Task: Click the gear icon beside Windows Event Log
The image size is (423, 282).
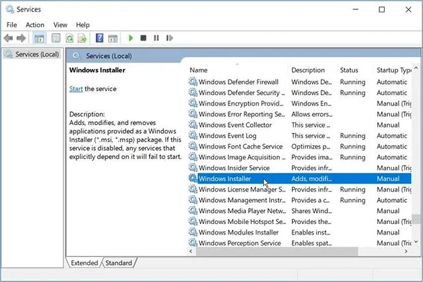Action: (x=193, y=135)
